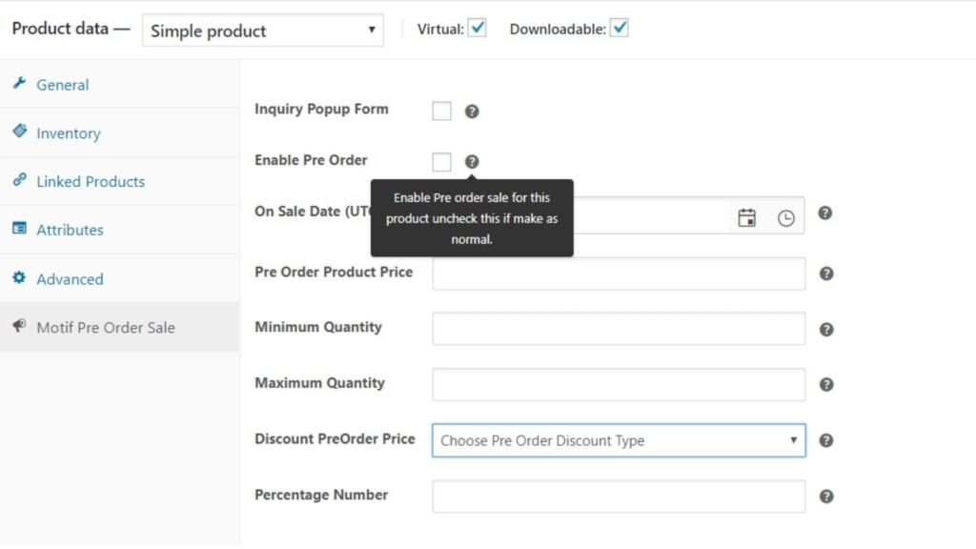This screenshot has height=549, width=976.
Task: Open the Linked Products section
Action: (x=91, y=181)
